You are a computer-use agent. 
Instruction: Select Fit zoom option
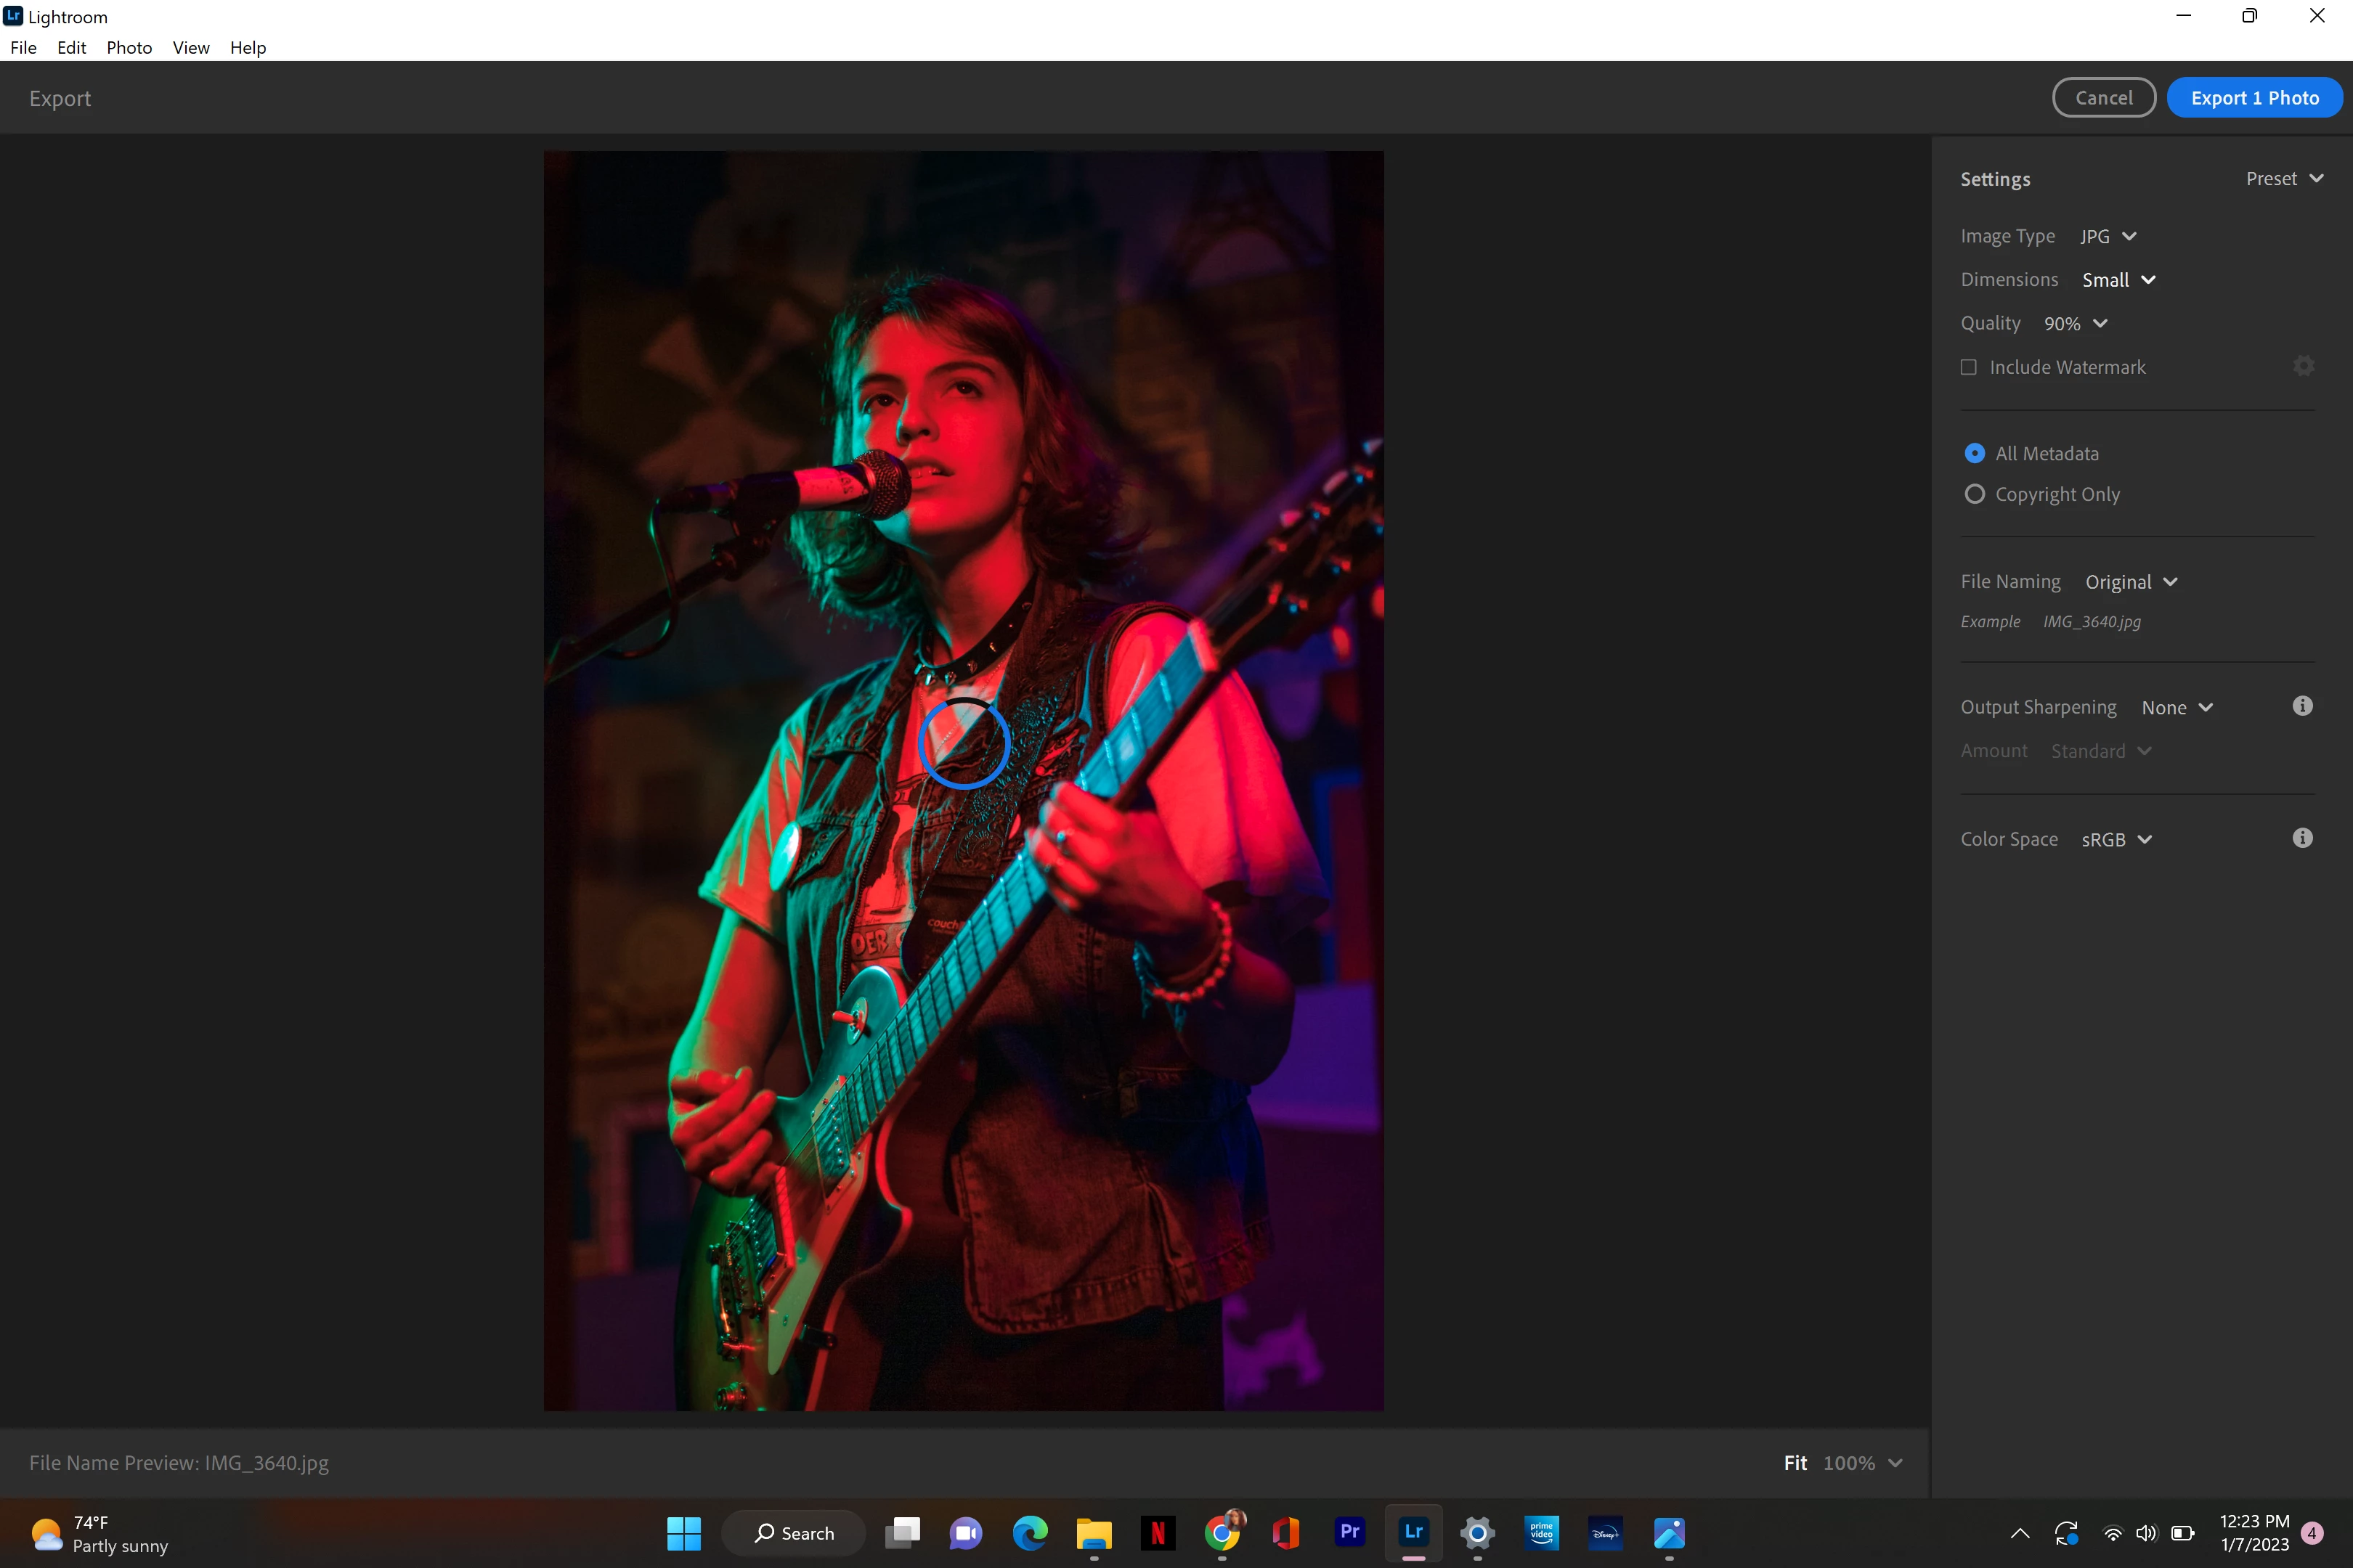point(1795,1462)
